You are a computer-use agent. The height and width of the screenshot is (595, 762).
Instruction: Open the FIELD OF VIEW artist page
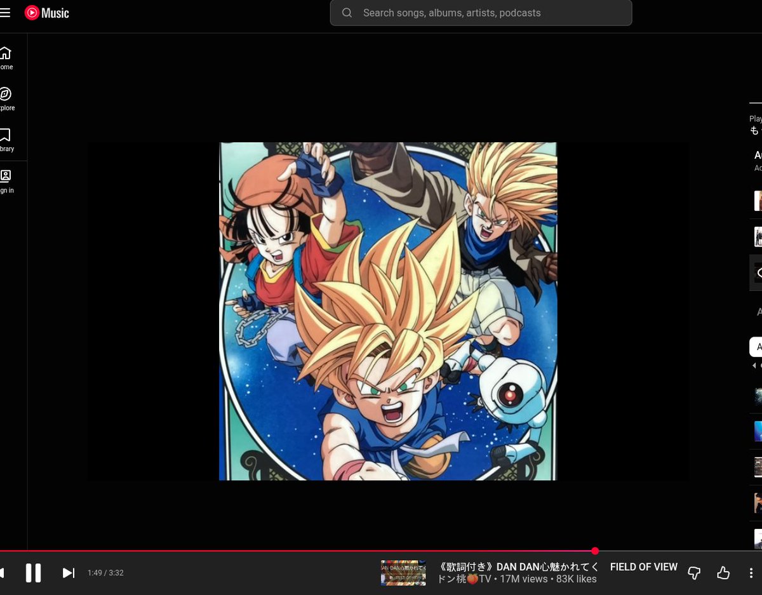click(x=643, y=566)
